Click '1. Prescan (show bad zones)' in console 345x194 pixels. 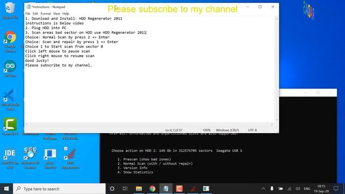coord(144,160)
